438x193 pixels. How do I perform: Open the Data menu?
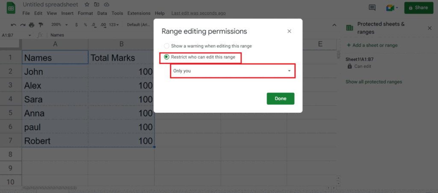tap(102, 13)
